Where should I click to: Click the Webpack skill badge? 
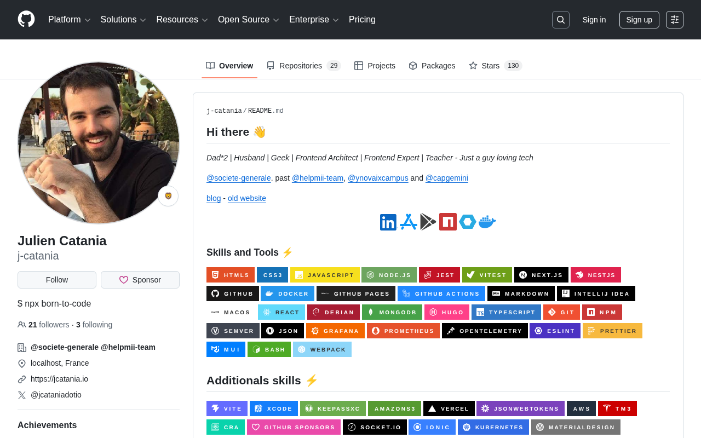322,349
